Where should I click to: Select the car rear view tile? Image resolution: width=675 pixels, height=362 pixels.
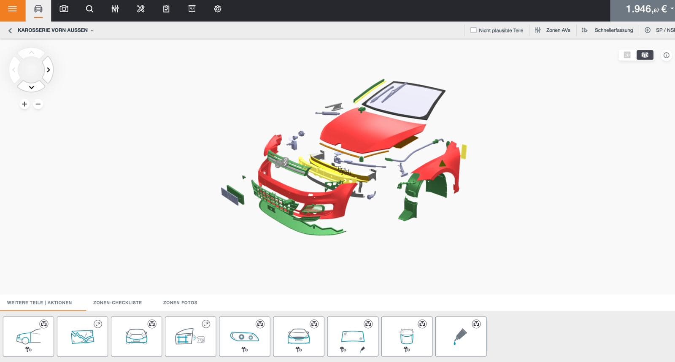136,337
